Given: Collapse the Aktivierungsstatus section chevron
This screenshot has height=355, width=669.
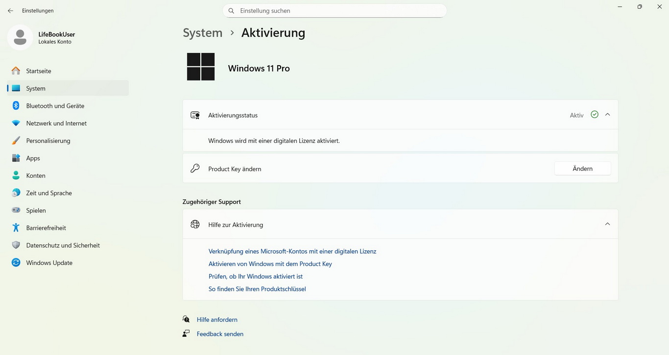Looking at the screenshot, I should [607, 115].
